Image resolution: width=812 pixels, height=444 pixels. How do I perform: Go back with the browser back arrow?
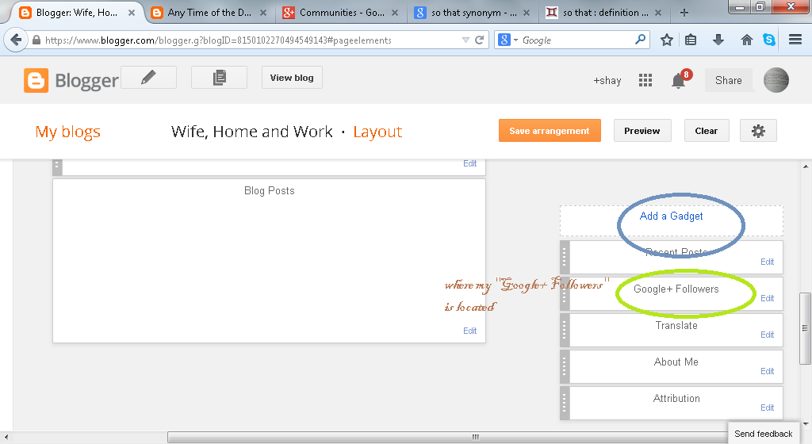coord(16,40)
